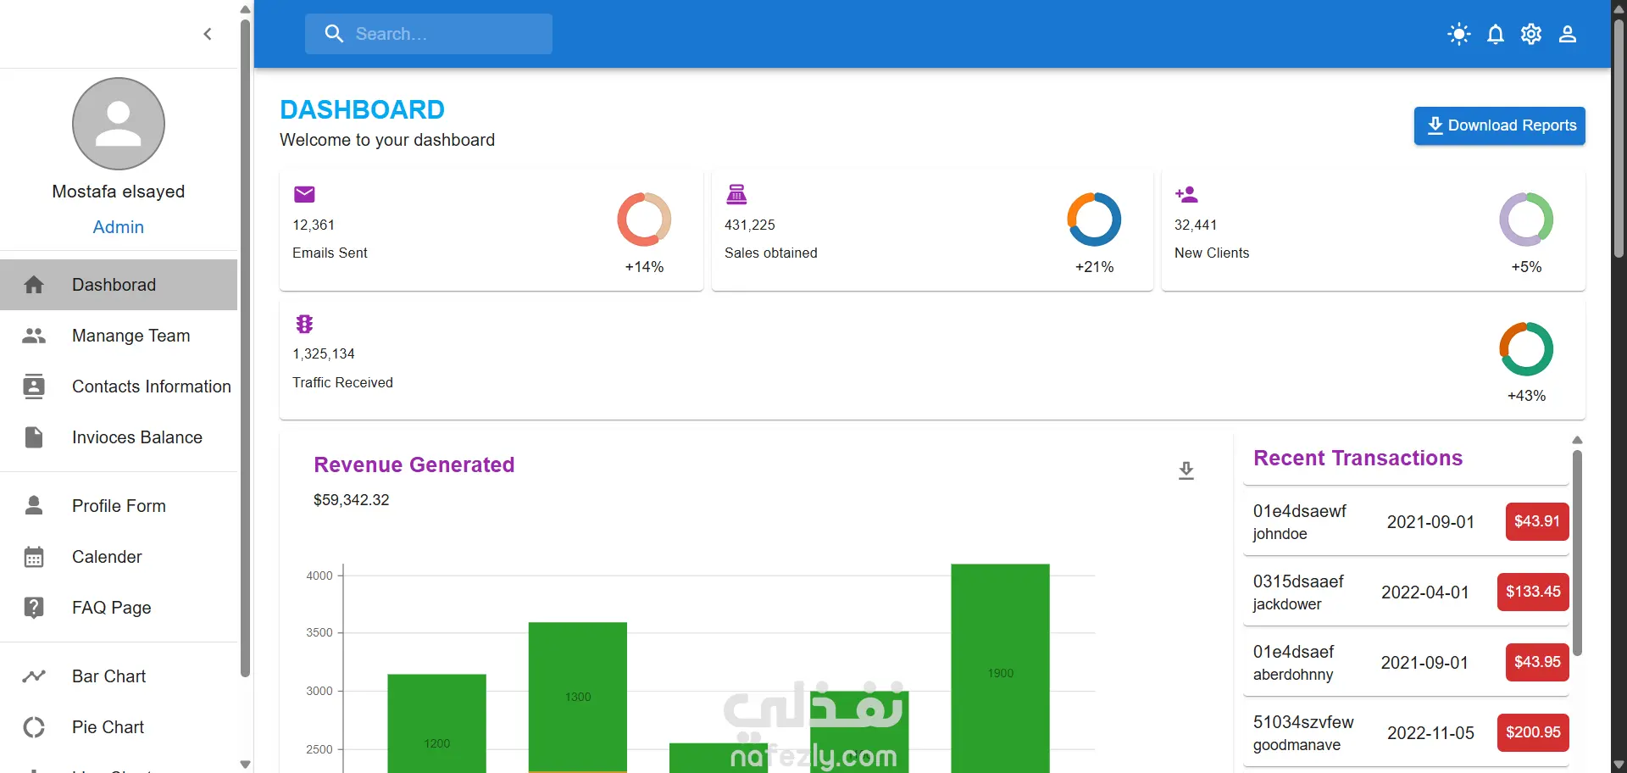Click the main page scrollbar thumb
1627x773 pixels.
point(1619,137)
